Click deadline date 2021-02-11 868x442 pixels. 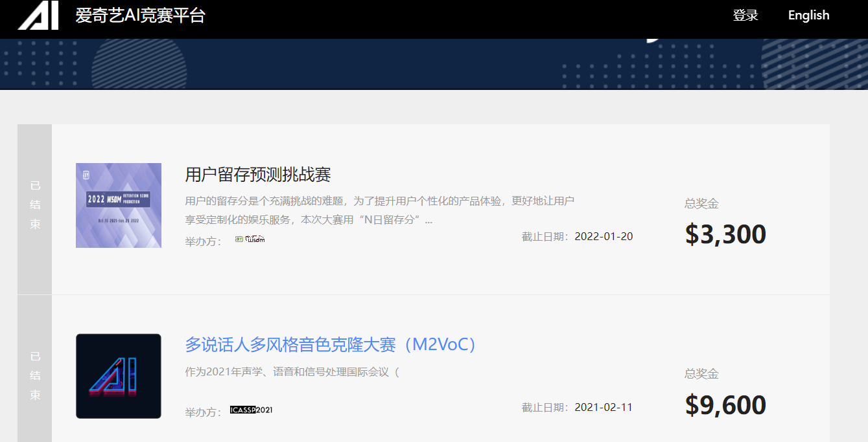click(x=604, y=407)
